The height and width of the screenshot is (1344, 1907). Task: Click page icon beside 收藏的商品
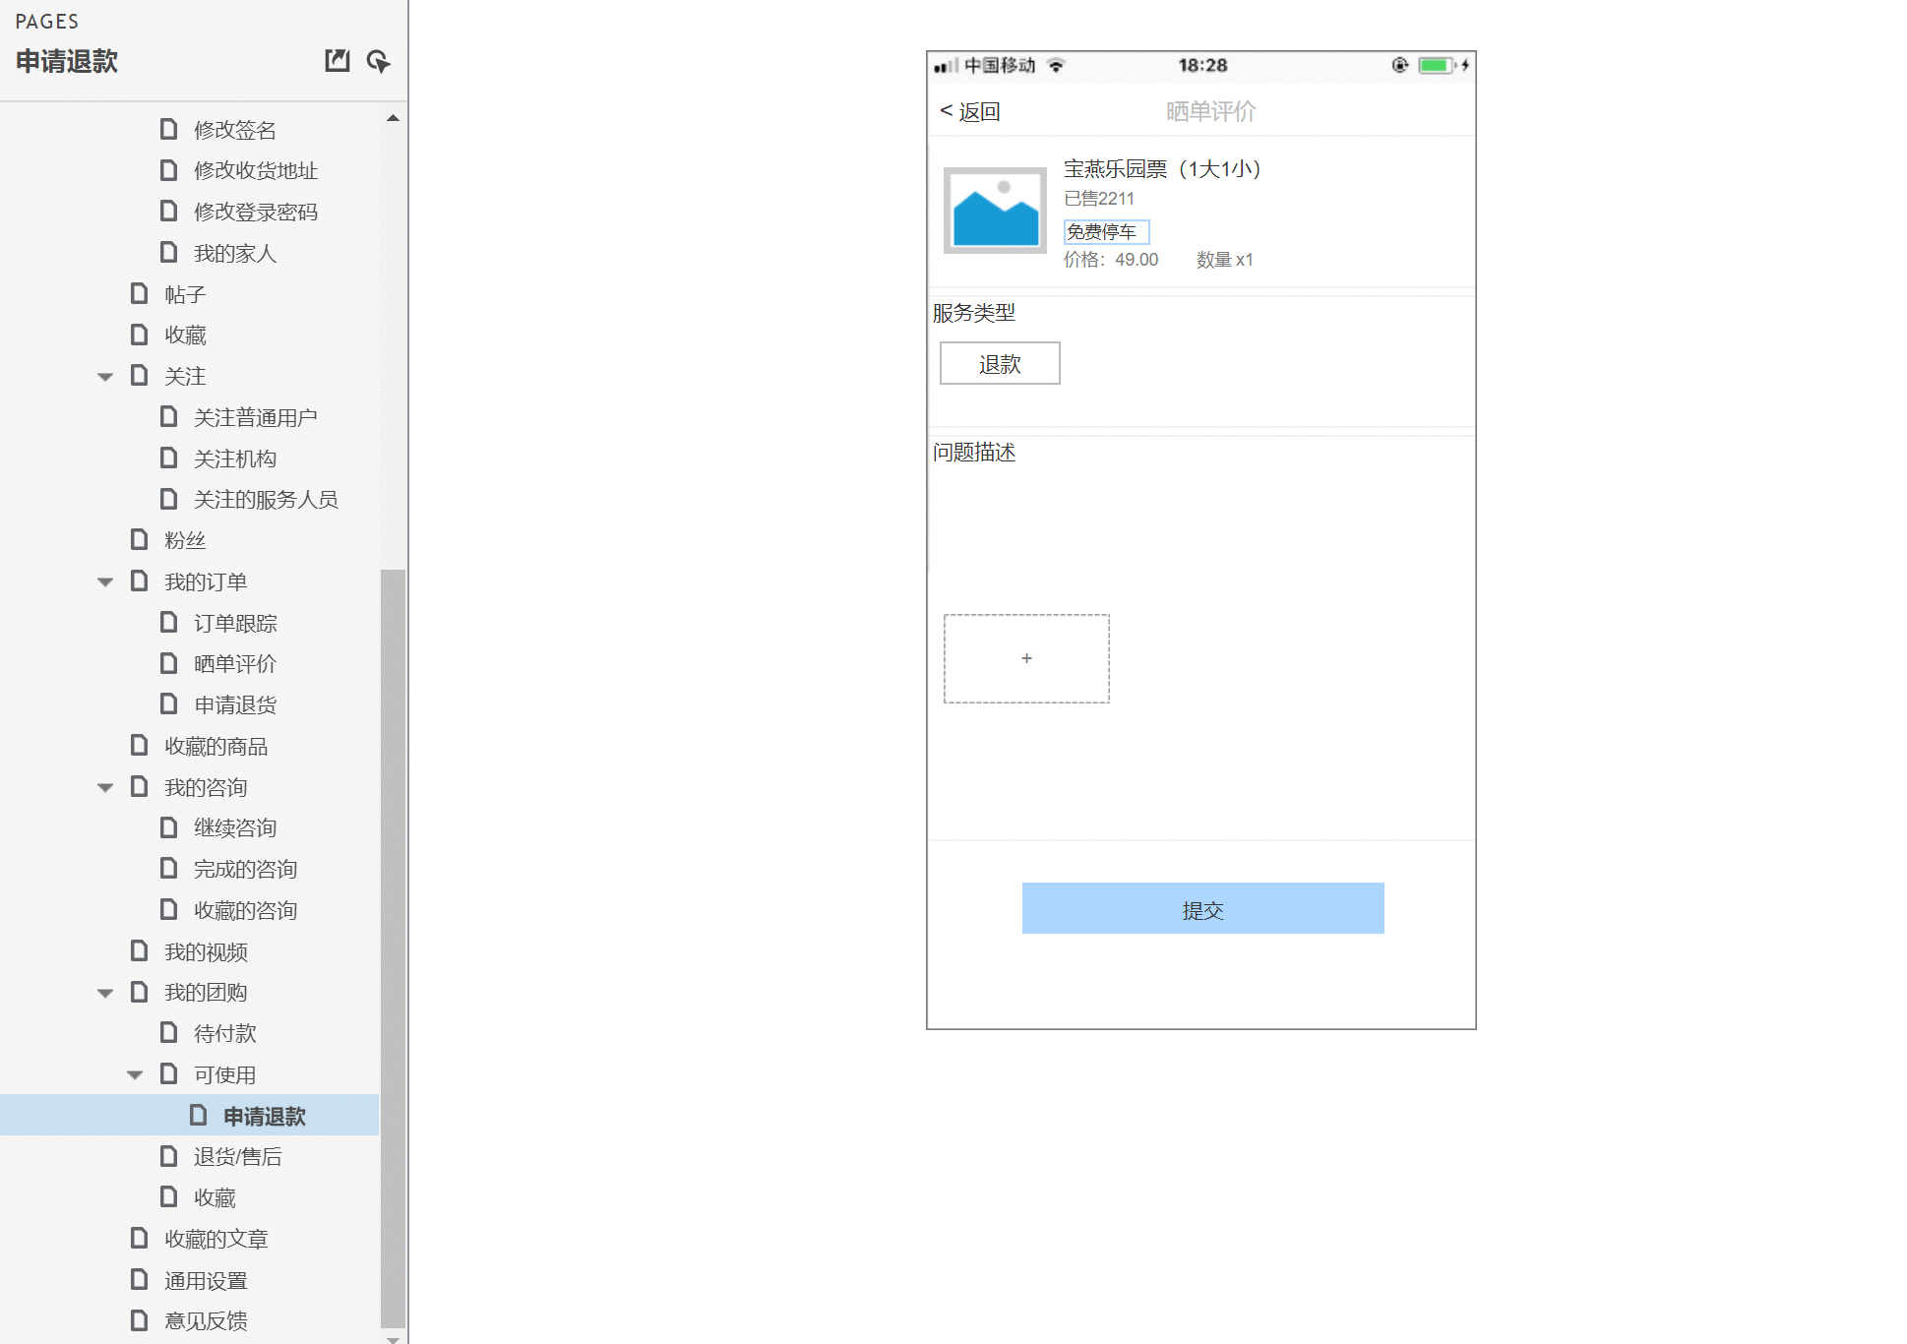[x=140, y=745]
